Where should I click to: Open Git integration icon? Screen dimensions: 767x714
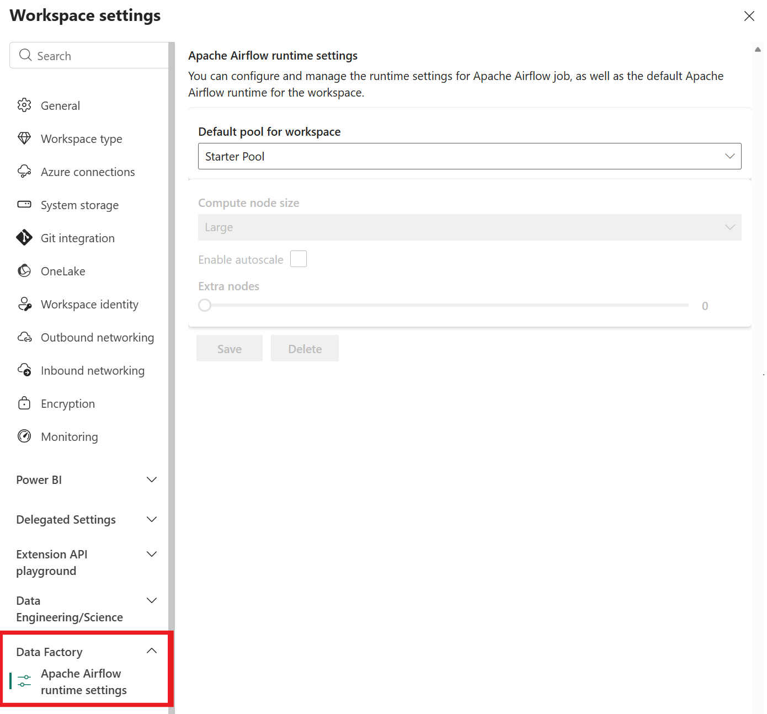point(24,238)
